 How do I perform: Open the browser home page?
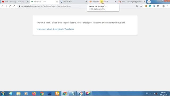(14, 6)
